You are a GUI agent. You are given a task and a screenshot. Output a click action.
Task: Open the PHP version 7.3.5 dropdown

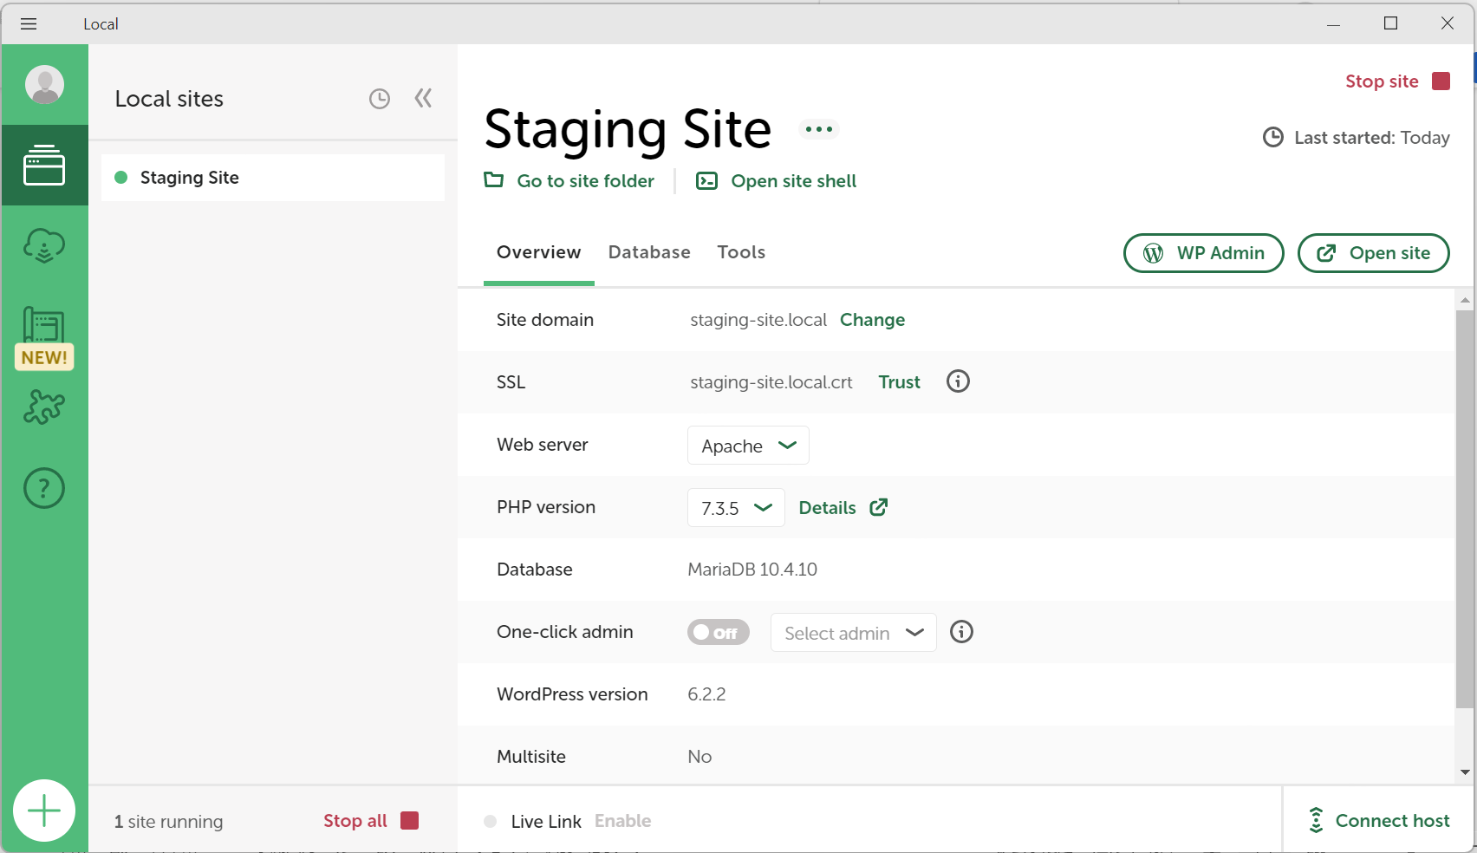click(x=736, y=508)
